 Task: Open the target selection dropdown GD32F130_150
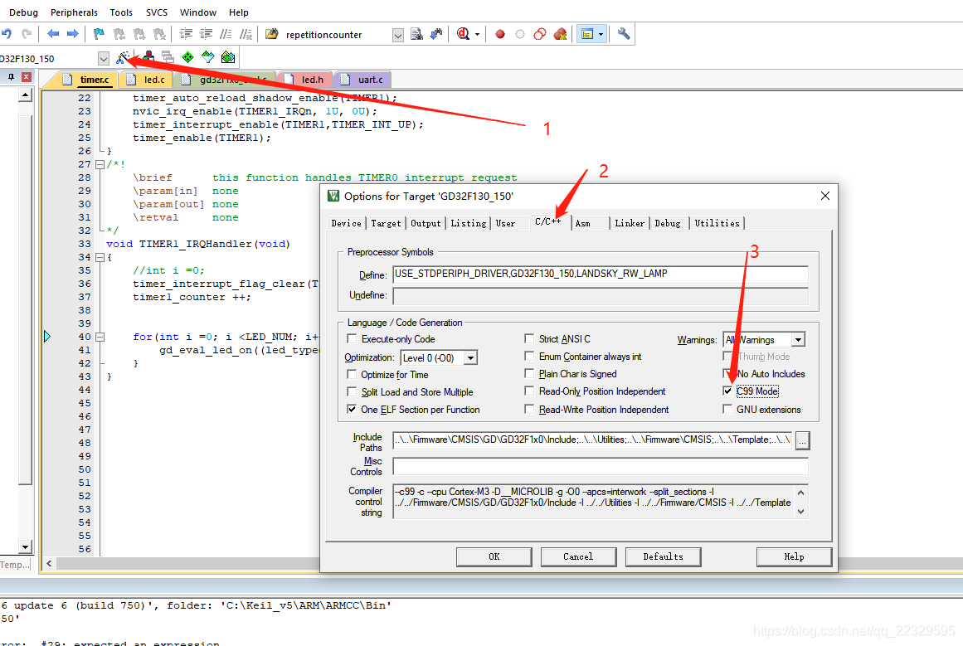[x=103, y=58]
